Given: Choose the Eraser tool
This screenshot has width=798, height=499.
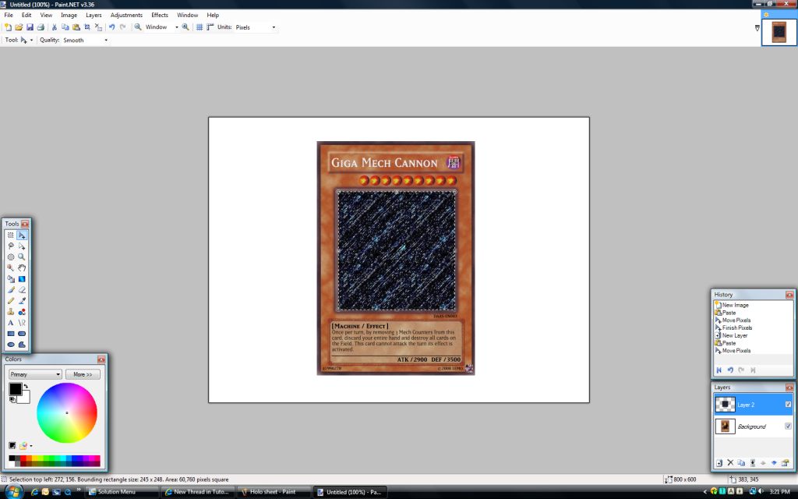Looking at the screenshot, I should [x=22, y=289].
